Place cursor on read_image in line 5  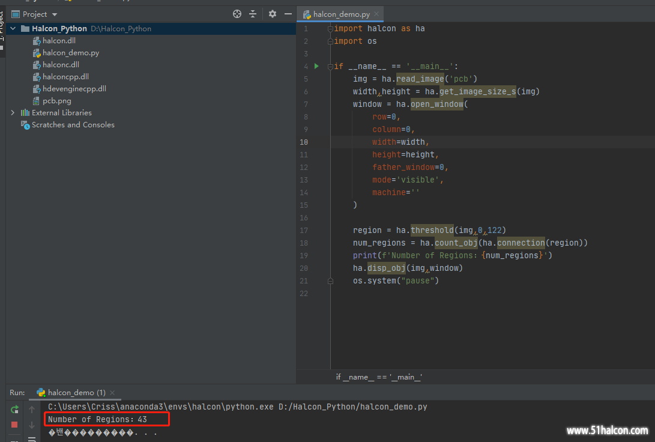pyautogui.click(x=420, y=79)
